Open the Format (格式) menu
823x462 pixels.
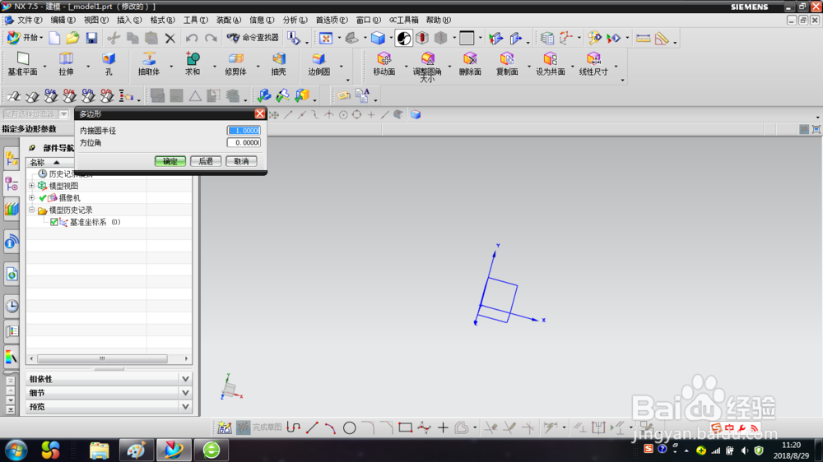tap(162, 20)
